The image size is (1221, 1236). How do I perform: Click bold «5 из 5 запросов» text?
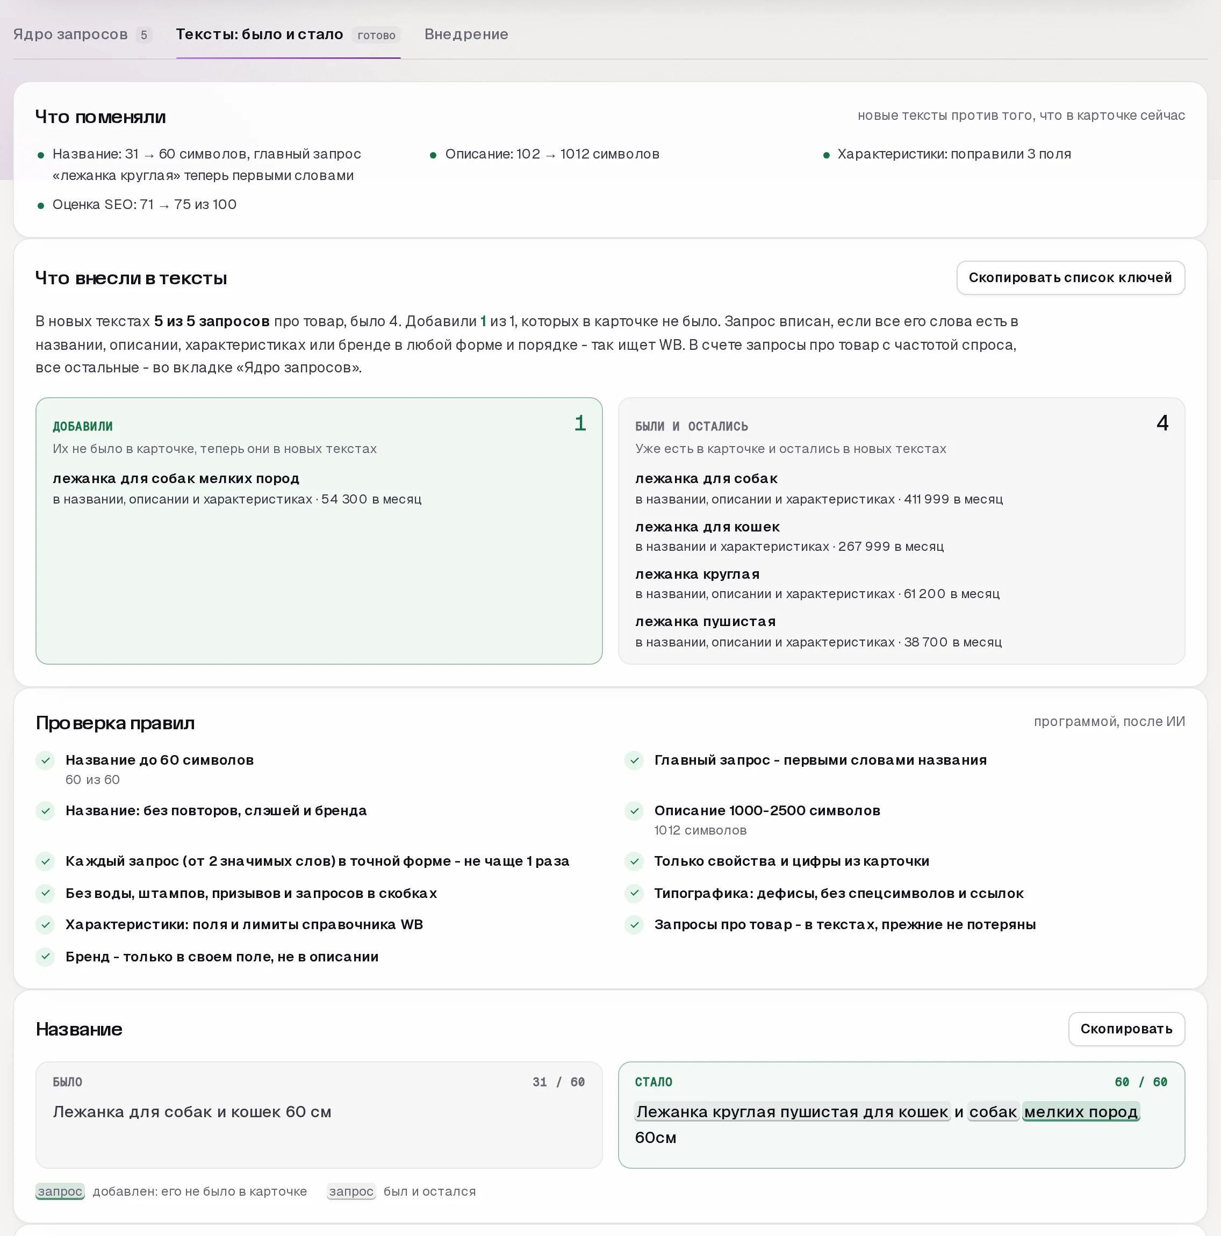coord(212,321)
